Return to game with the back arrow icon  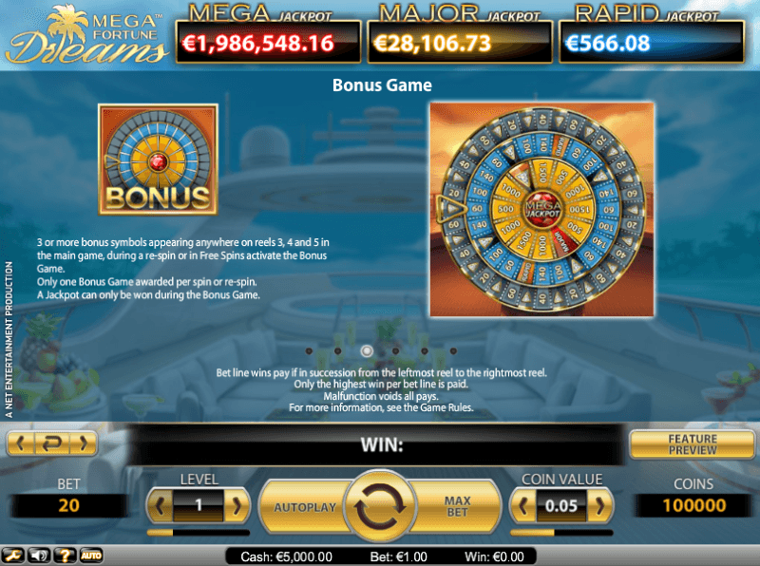tap(52, 443)
